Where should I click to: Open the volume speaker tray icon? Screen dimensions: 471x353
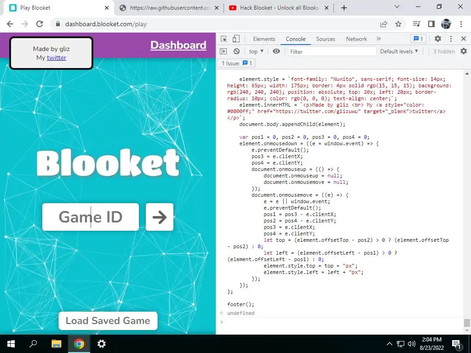[412, 344]
